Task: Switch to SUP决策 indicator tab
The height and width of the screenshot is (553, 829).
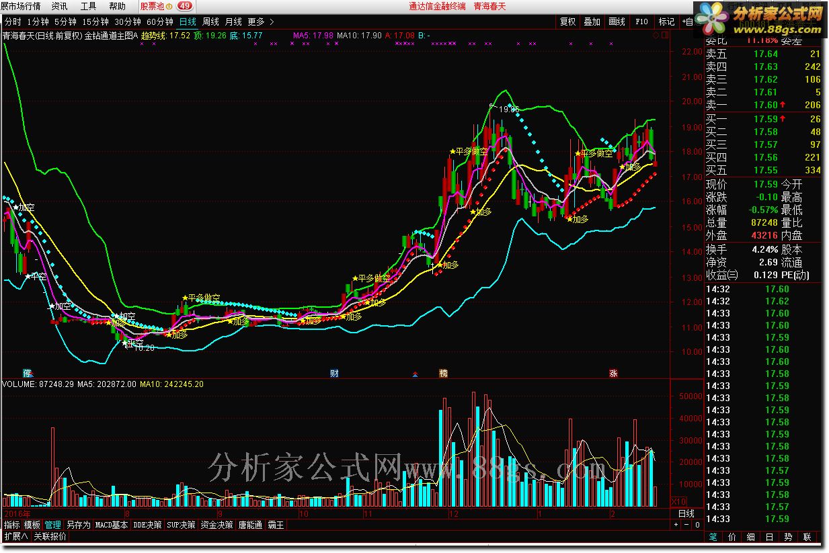Action: 182,525
